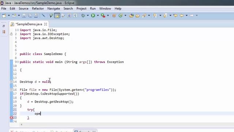Open the Navigate menu
The height and width of the screenshot is (132, 234).
coord(54,8)
